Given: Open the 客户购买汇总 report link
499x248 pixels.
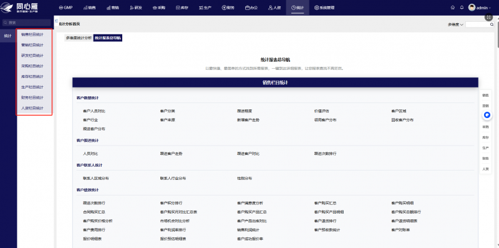Looking at the screenshot, I should point(325,203).
